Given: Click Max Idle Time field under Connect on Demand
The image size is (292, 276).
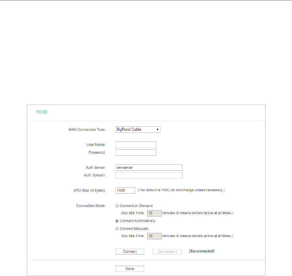Looking at the screenshot, I should (154, 213).
